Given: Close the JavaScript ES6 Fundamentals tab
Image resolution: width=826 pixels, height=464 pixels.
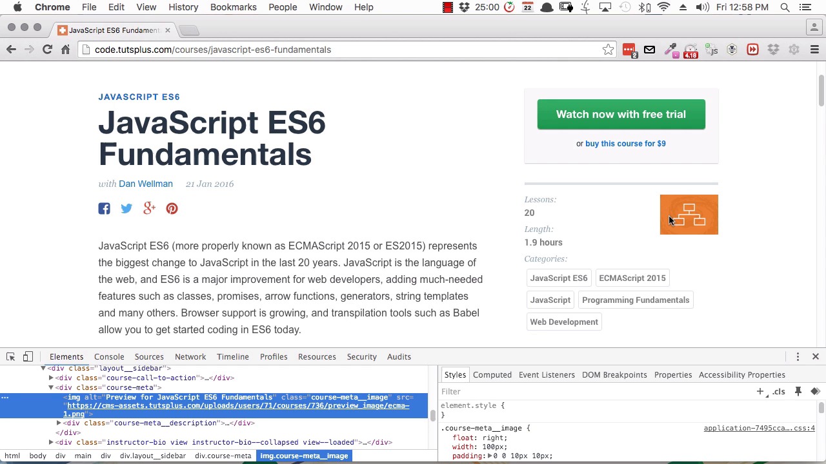Looking at the screenshot, I should [167, 30].
